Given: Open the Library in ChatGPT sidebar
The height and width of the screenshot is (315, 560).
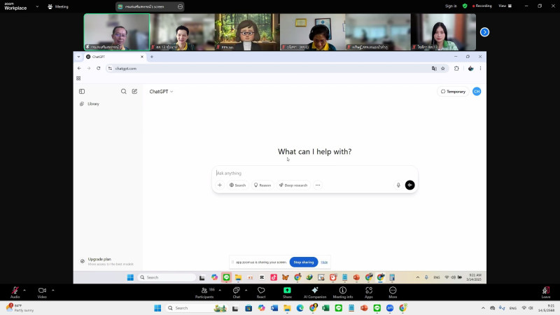Looking at the screenshot, I should tap(90, 104).
